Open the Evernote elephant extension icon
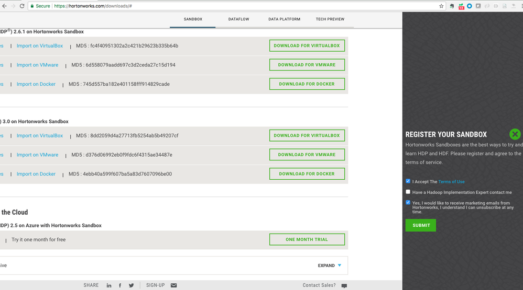This screenshot has width=523, height=290. (452, 6)
